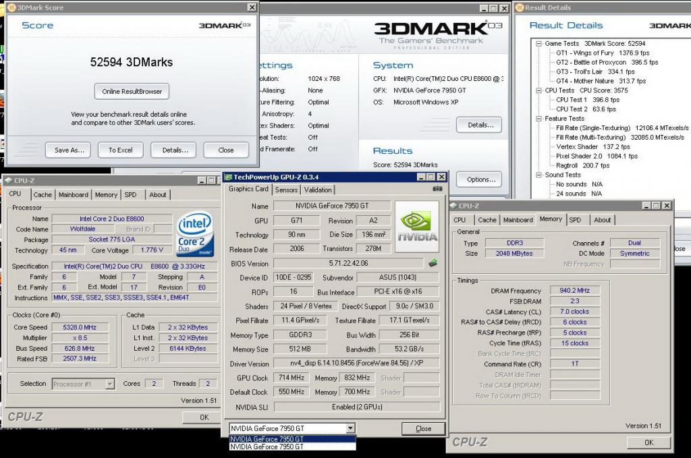This screenshot has height=458, width=691.
Task: Click the Online ResultBrowser button
Action: click(x=132, y=92)
